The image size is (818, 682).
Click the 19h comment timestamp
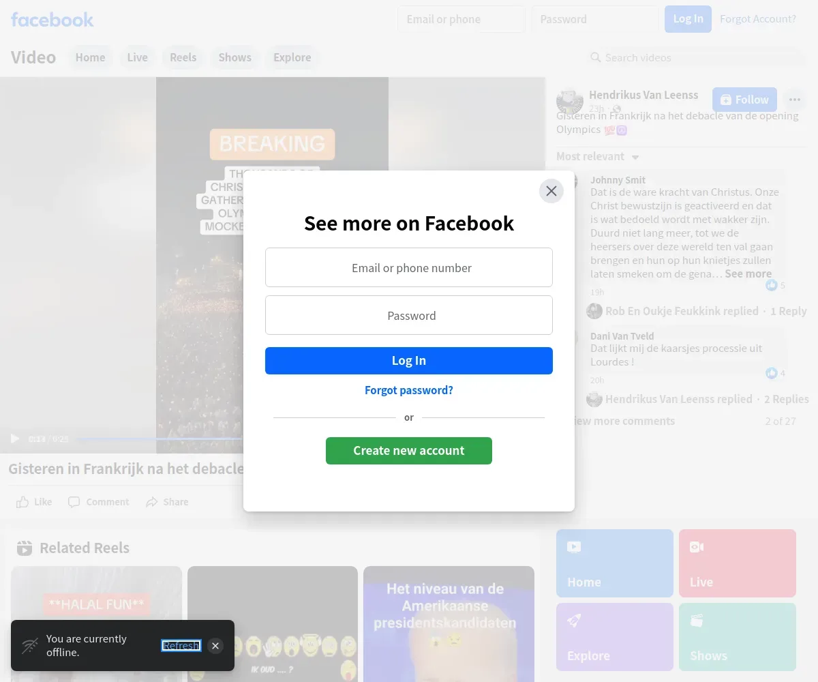(x=597, y=292)
